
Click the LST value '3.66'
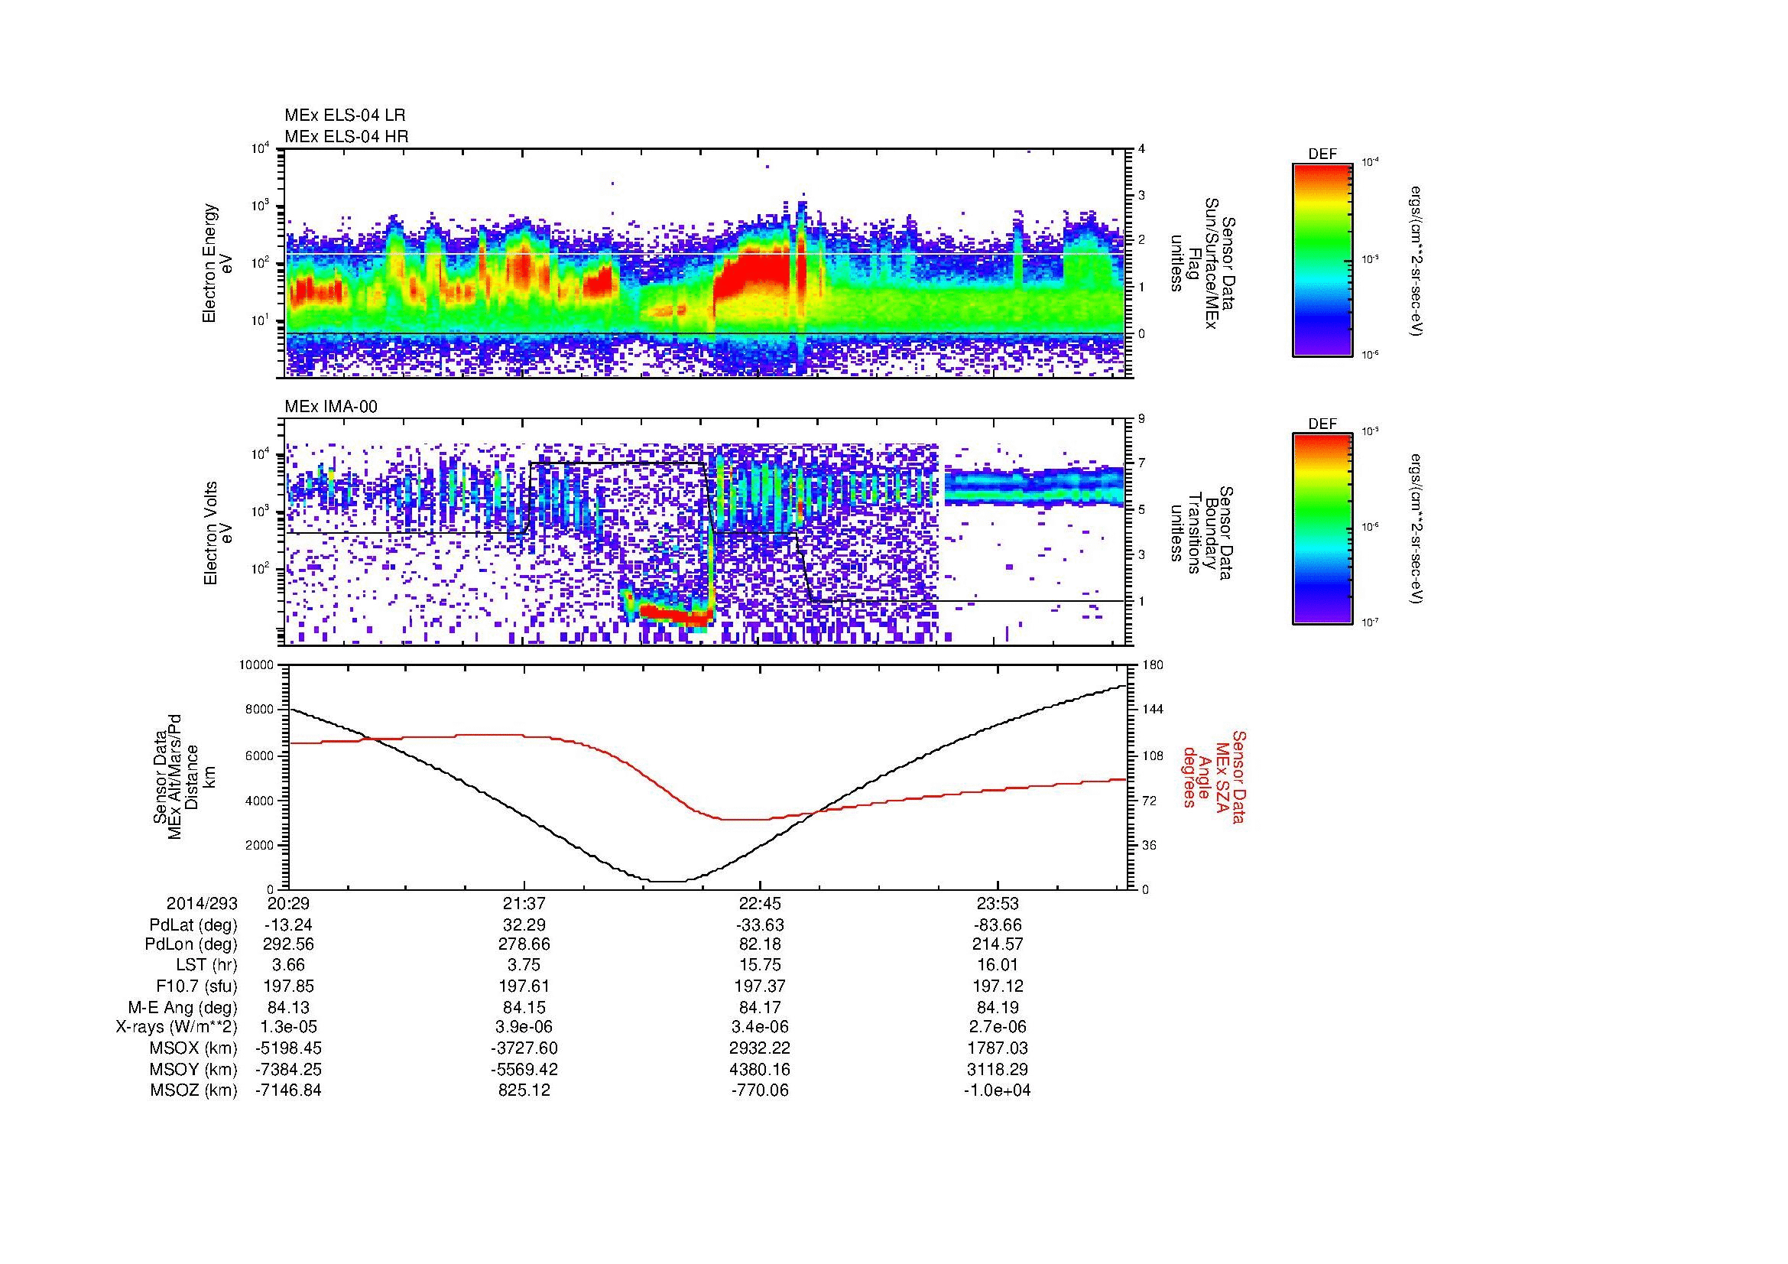click(x=288, y=966)
